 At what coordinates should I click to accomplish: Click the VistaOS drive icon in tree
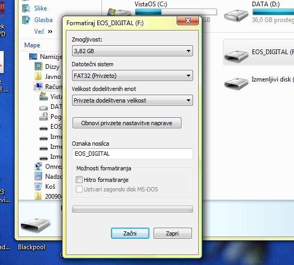44,96
